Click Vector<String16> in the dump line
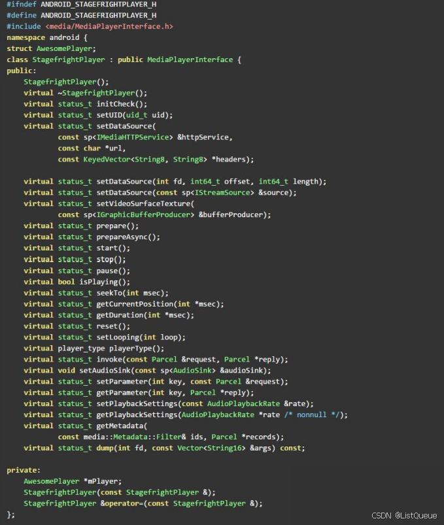The width and height of the screenshot is (444, 525). point(211,447)
